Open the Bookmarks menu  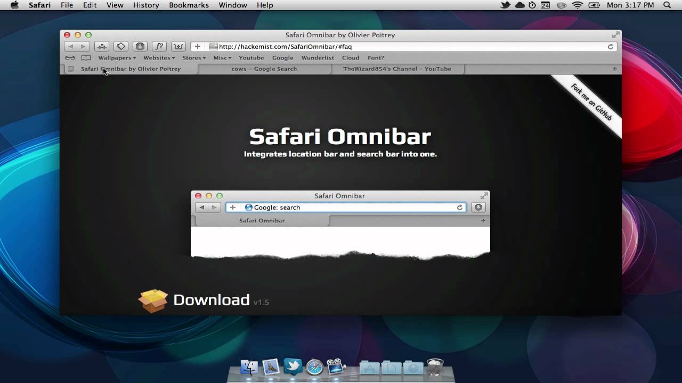pyautogui.click(x=189, y=5)
